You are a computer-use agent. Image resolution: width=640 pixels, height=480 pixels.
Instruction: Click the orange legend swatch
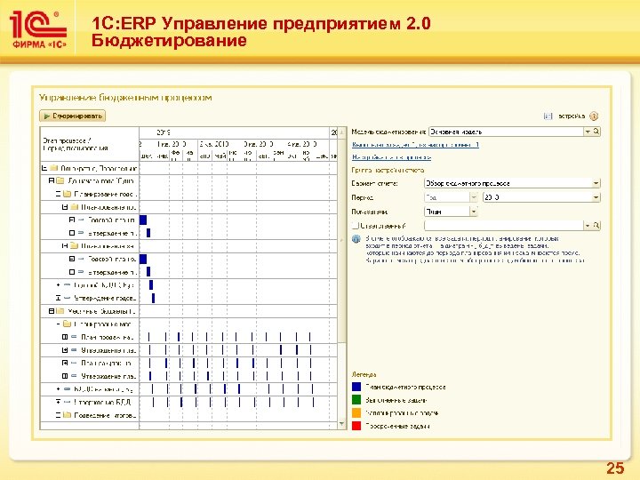coord(356,412)
